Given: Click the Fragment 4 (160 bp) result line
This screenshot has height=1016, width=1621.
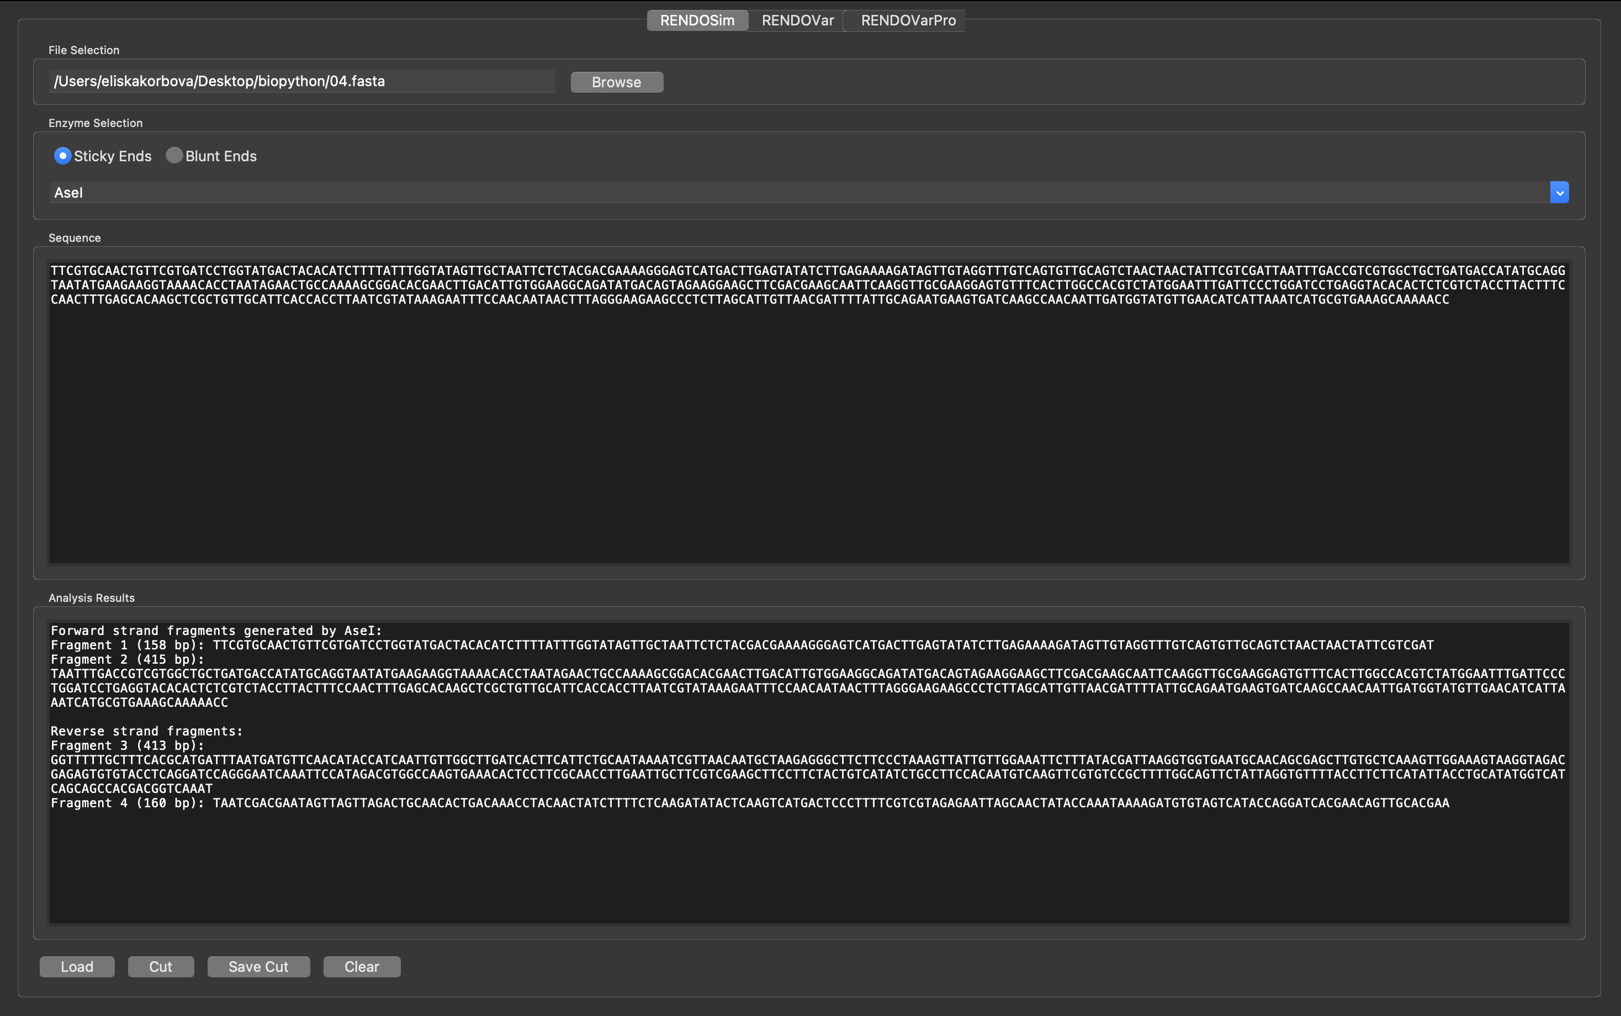Looking at the screenshot, I should pyautogui.click(x=750, y=803).
